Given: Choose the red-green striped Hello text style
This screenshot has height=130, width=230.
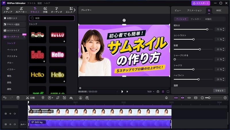Looking at the screenshot, I should pyautogui.click(x=38, y=35).
